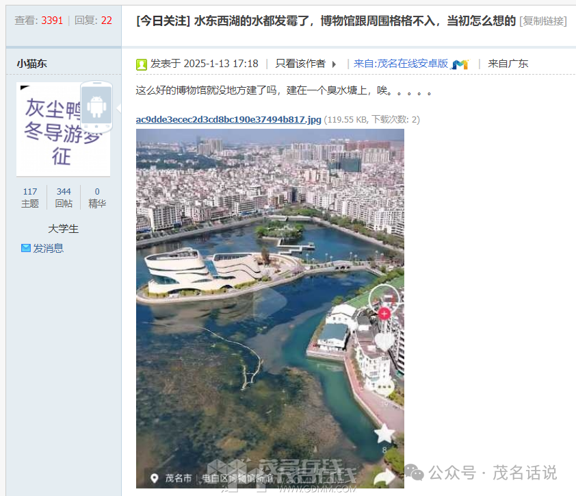Click the Maoming Online M logo icon
This screenshot has height=496, width=576.
460,64
